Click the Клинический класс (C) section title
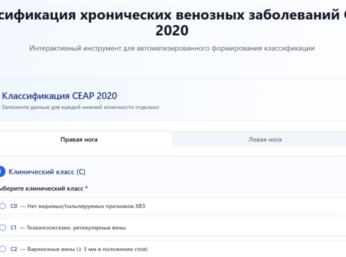 coord(47,172)
